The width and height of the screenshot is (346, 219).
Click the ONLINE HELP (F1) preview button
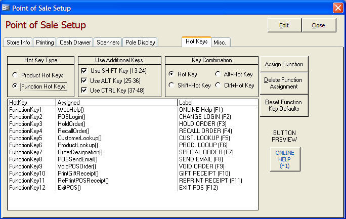click(x=284, y=159)
